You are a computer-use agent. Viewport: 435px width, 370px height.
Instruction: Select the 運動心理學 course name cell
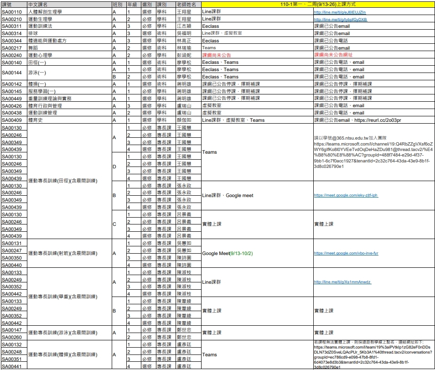pos(70,55)
